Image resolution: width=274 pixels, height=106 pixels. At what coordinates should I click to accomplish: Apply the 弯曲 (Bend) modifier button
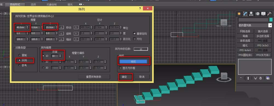(x=245, y=36)
